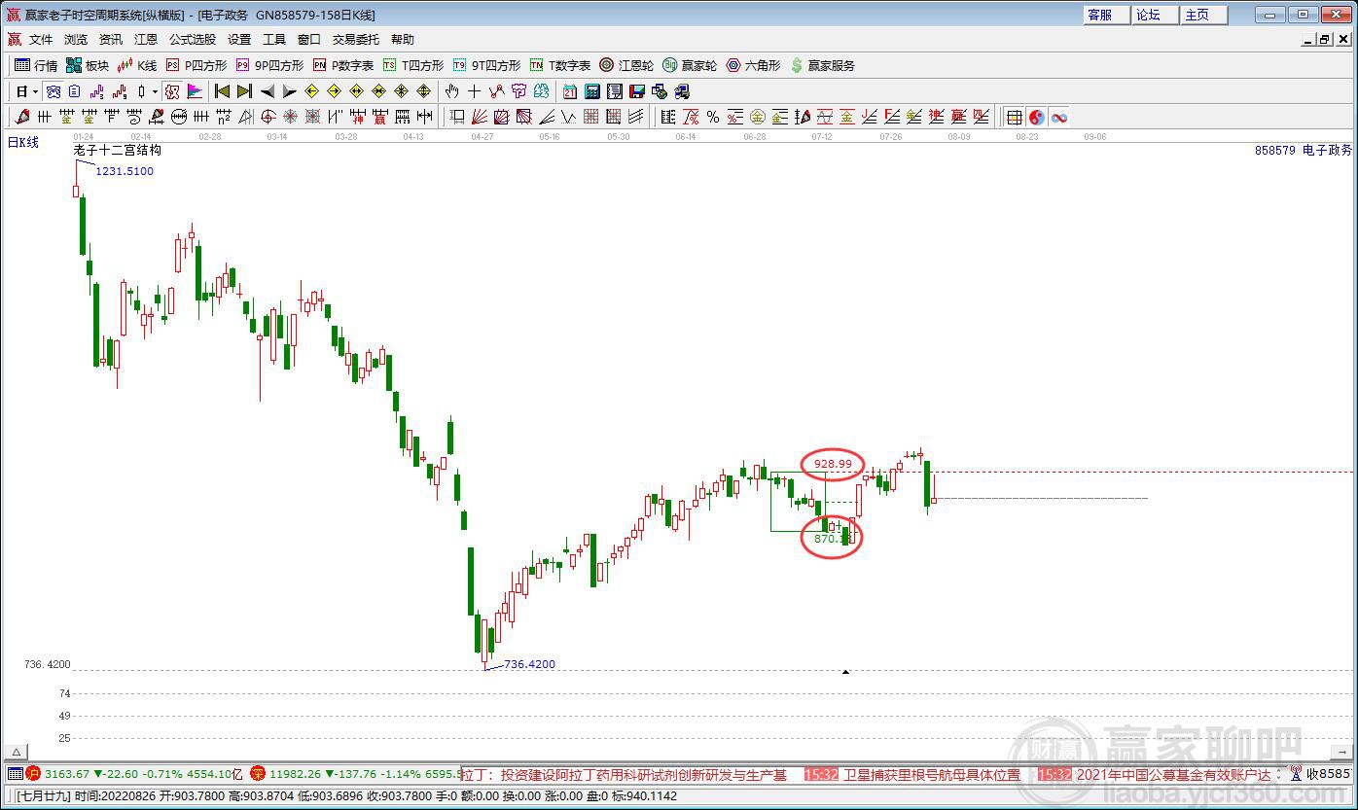The height and width of the screenshot is (810, 1358).
Task: Click the circled 928.99 price annotation
Action: tap(833, 464)
